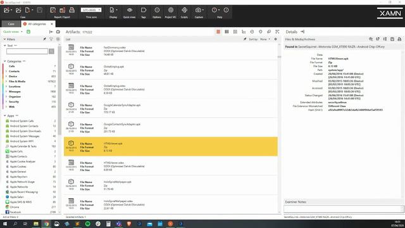Filter by Facebook app
The height and width of the screenshot is (228, 405).
pos(15,212)
